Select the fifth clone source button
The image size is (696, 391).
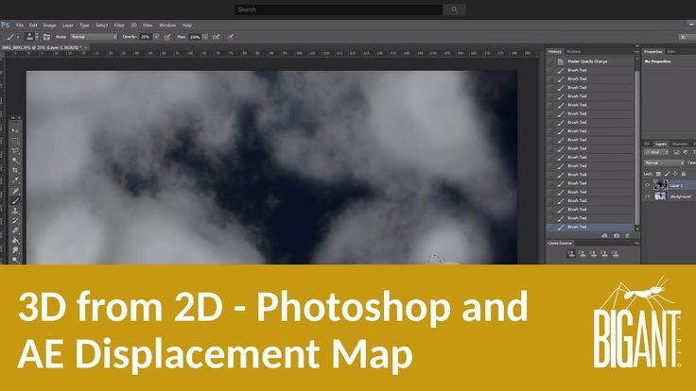[x=615, y=253]
